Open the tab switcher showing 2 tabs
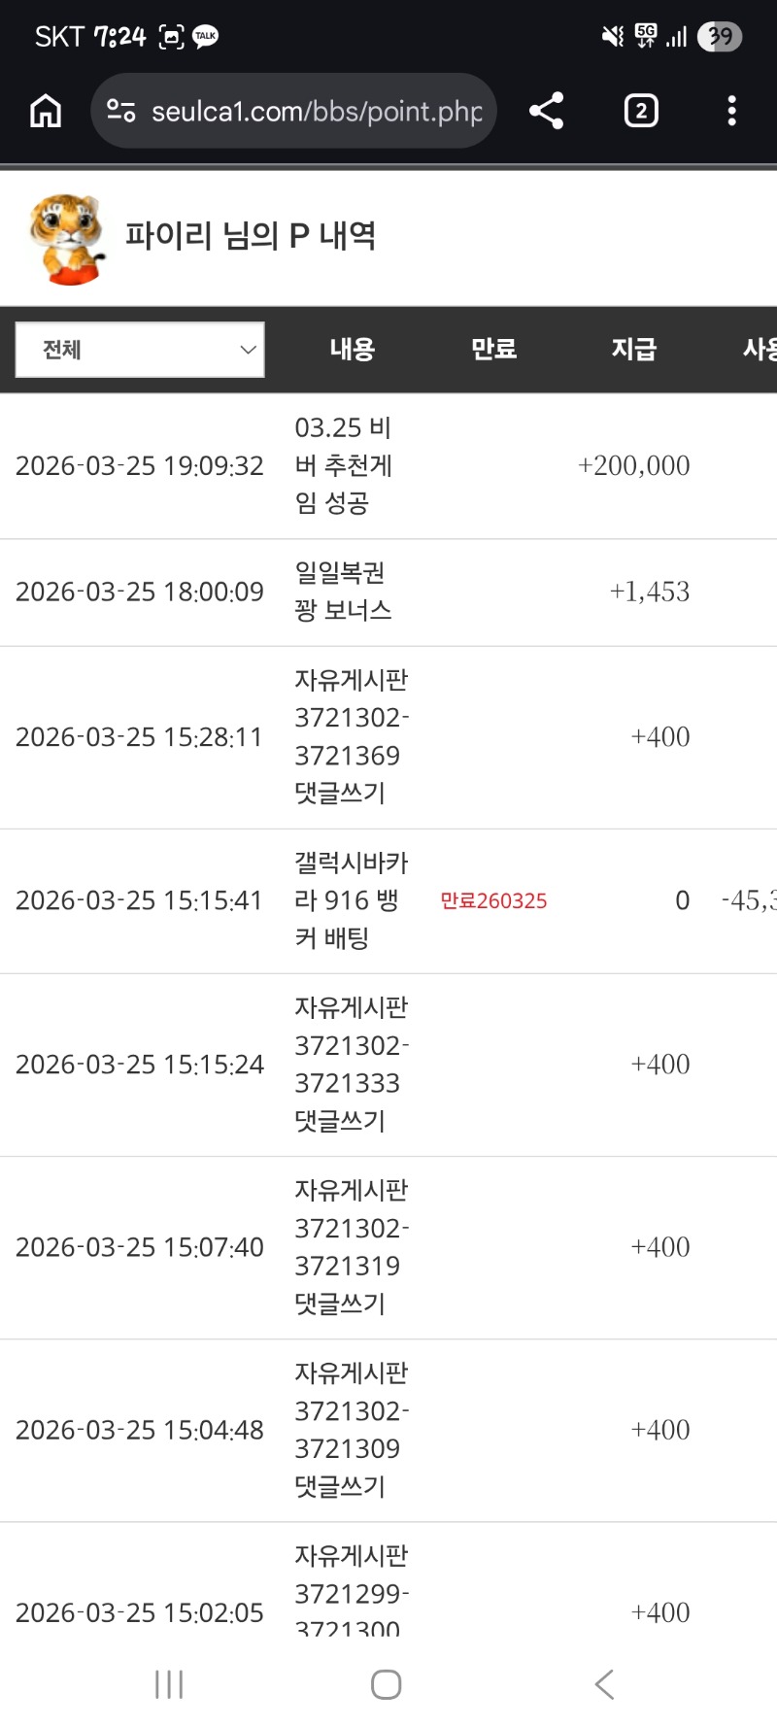 click(641, 111)
